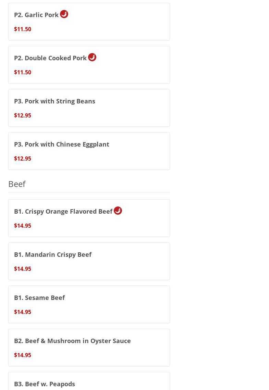Open the P2. Garlic Pork item
The width and height of the screenshot is (269, 390).
(x=36, y=15)
